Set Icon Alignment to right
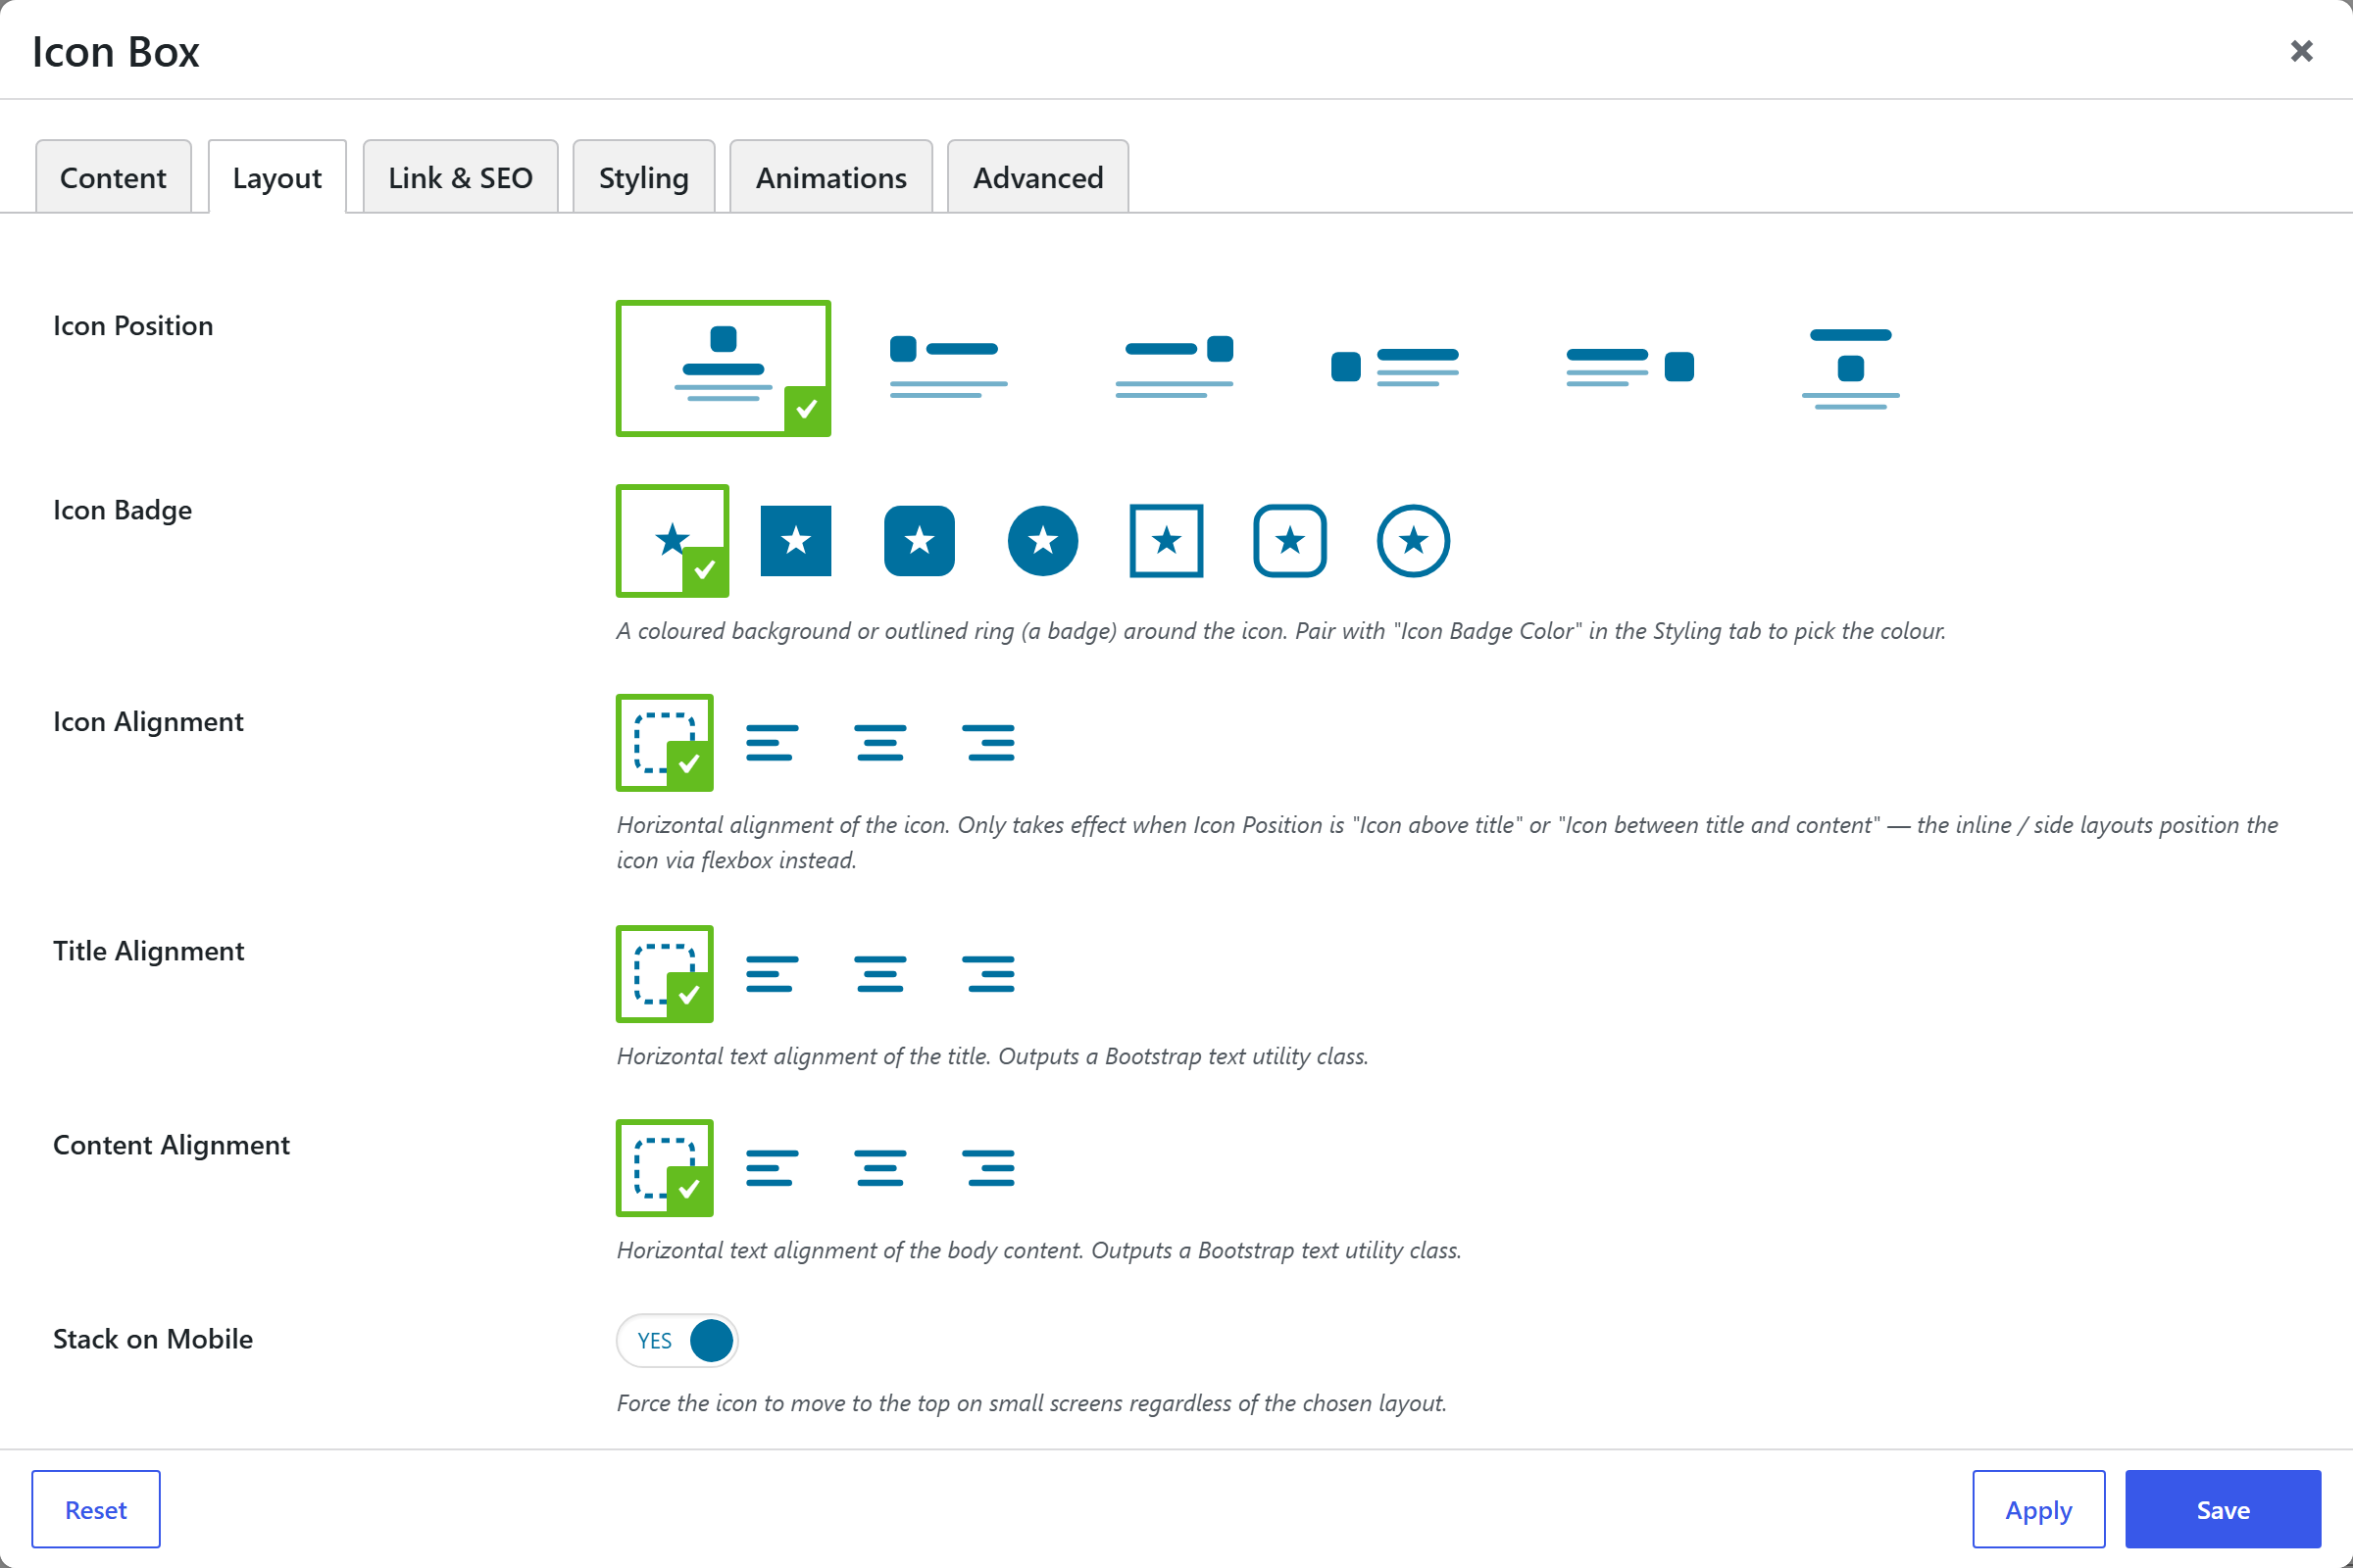 click(988, 743)
